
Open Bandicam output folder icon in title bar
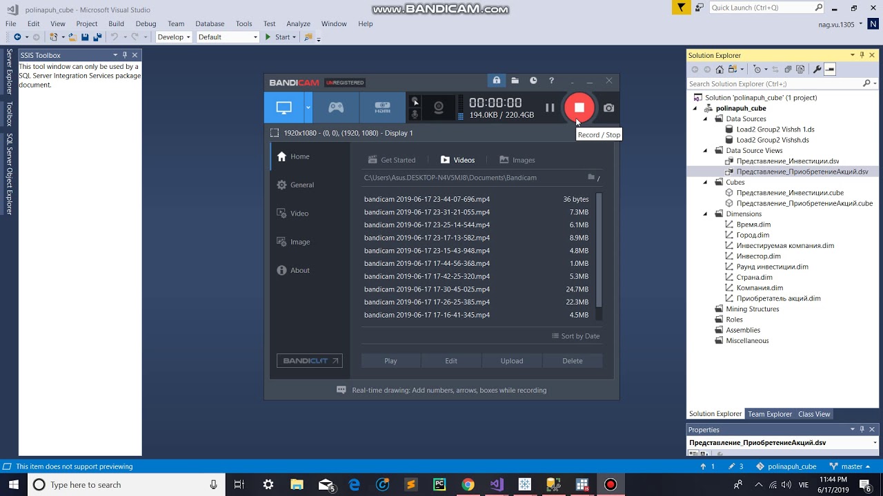[x=515, y=81]
